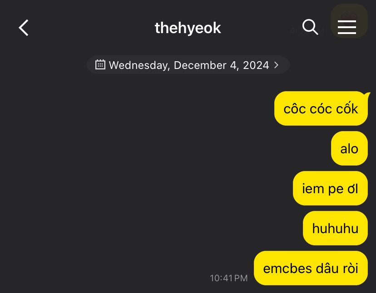Select the 'côc cóc cốk' message bubble

(x=321, y=108)
